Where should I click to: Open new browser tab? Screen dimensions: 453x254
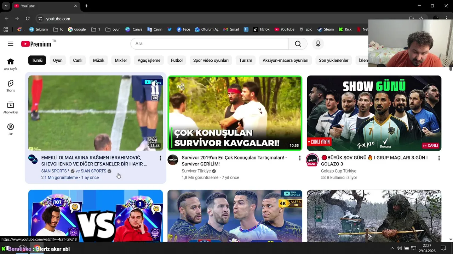86,6
